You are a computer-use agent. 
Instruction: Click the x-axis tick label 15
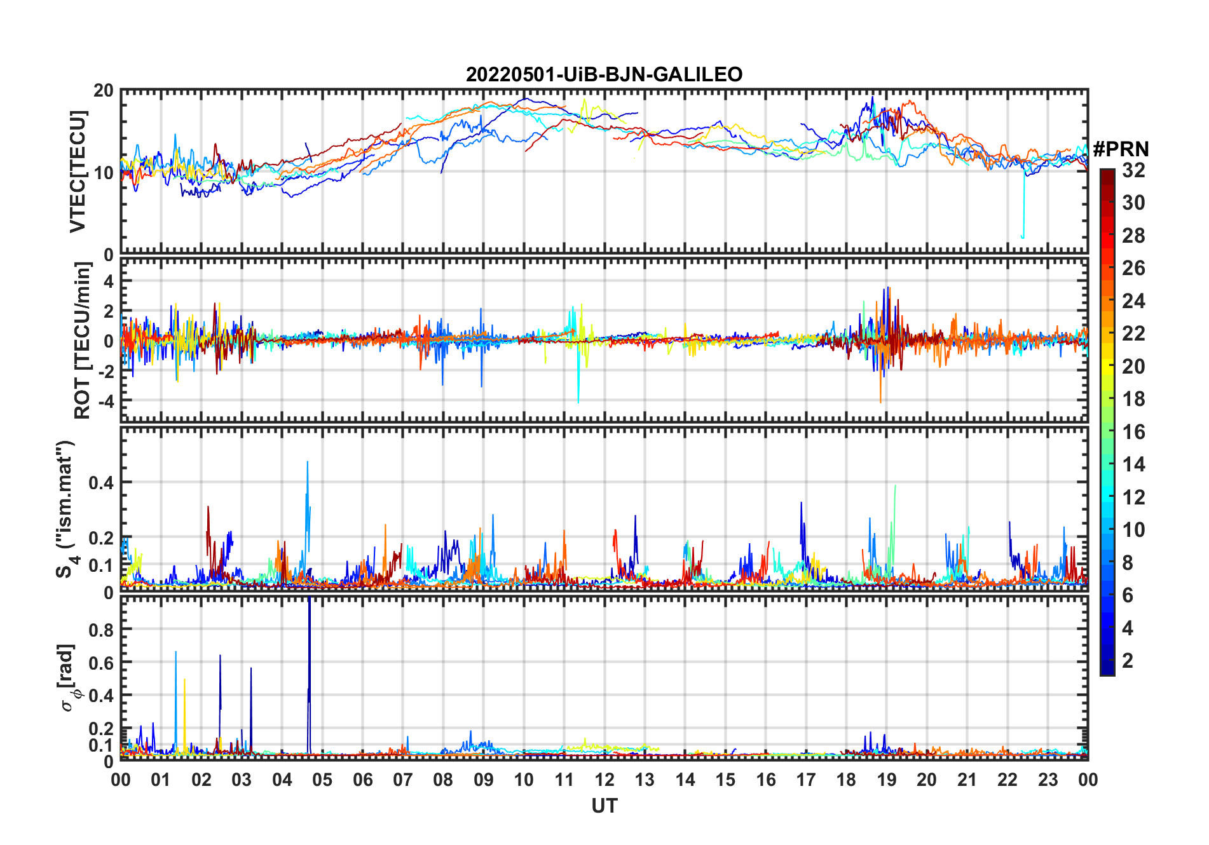pos(725,780)
